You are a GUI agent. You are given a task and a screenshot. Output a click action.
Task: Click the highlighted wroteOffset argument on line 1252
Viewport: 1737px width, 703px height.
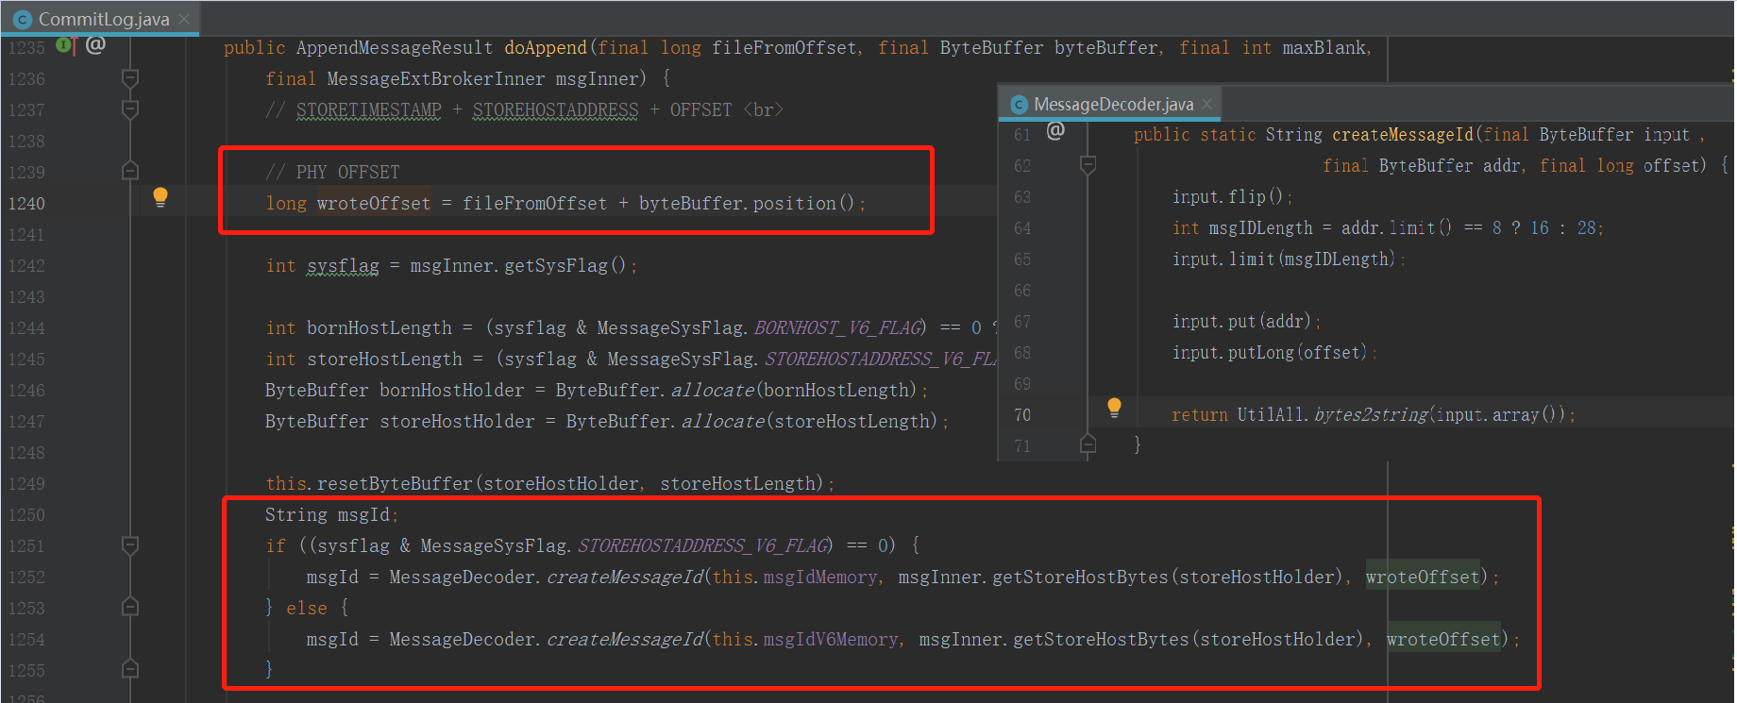tap(1422, 577)
